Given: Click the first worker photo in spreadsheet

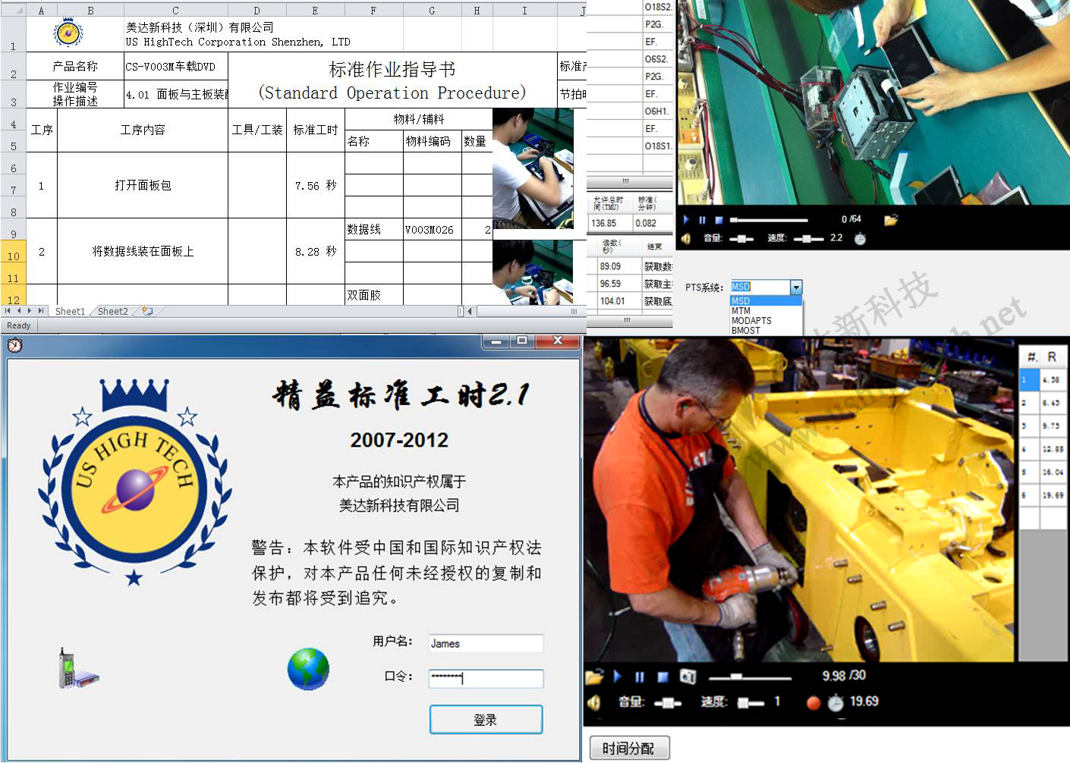Looking at the screenshot, I should pos(533,168).
